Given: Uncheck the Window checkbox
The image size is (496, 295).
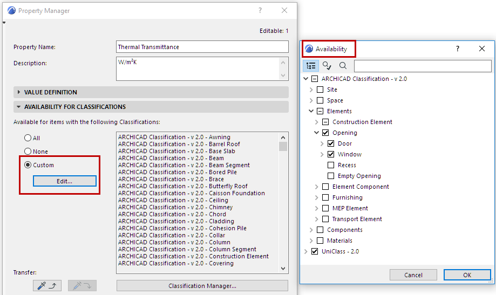Looking at the screenshot, I should click(331, 154).
